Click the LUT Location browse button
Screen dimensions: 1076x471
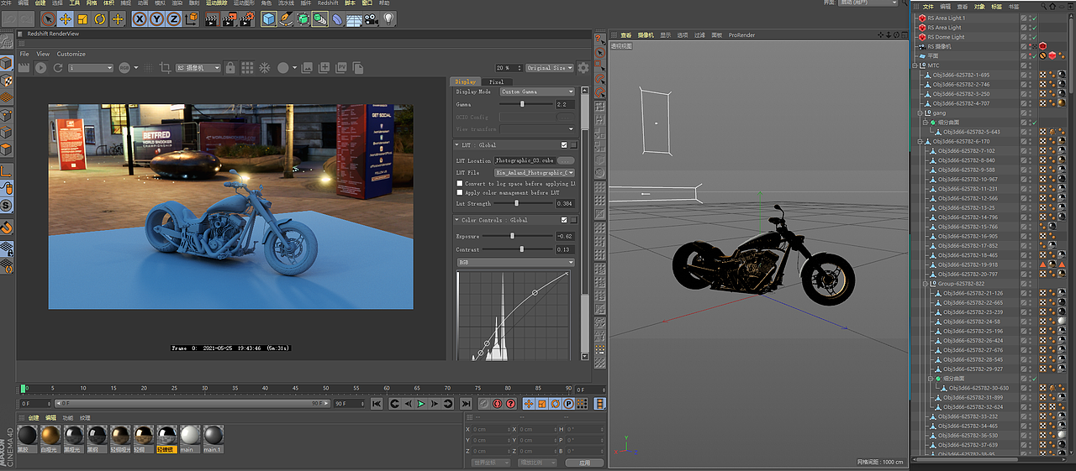coord(566,160)
